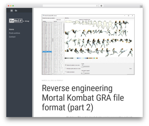This screenshot has height=126, width=149.
Task: Click the ReWolf's blog logo
Action: tap(19, 21)
